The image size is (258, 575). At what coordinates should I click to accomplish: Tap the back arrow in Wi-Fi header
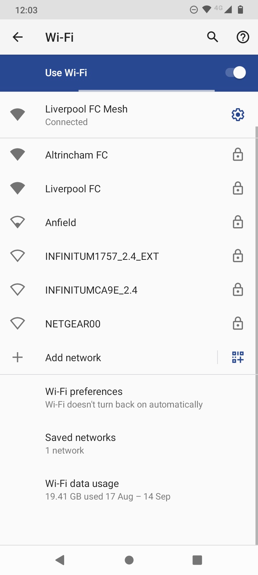[x=18, y=37]
